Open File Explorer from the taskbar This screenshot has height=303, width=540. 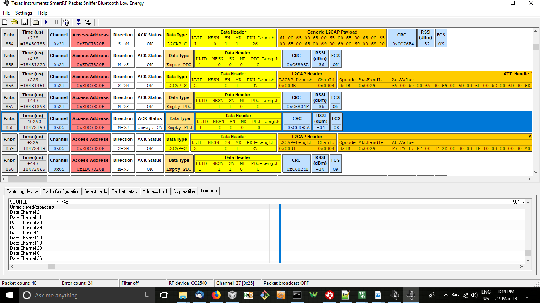pos(183,295)
